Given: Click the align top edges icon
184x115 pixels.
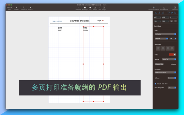Looking at the screenshot, I should (169, 13).
